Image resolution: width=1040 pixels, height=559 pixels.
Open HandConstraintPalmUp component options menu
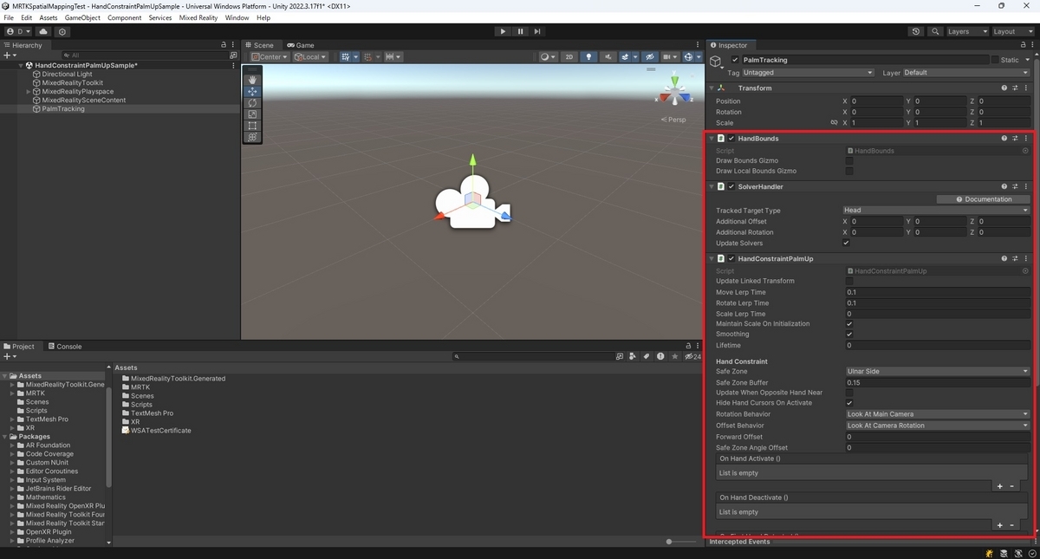(1026, 258)
